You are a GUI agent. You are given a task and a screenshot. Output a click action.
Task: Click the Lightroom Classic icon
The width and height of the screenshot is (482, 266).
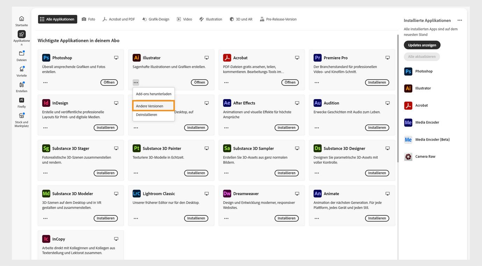pos(137,193)
